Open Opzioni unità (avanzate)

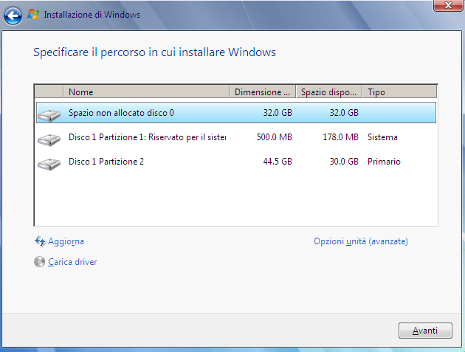(x=361, y=241)
